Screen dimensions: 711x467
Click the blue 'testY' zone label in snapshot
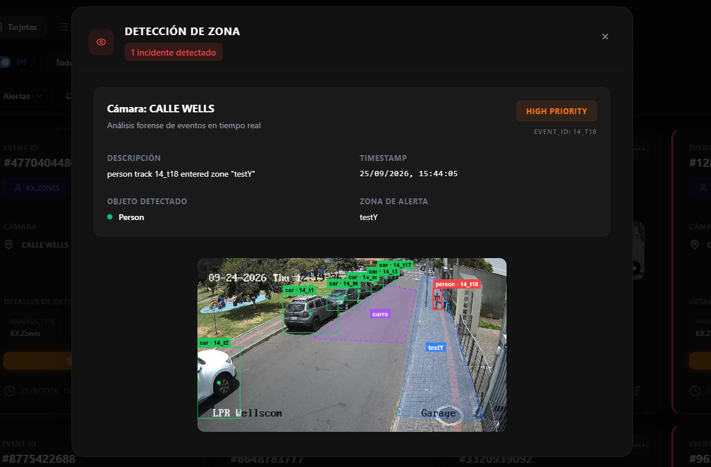click(436, 348)
